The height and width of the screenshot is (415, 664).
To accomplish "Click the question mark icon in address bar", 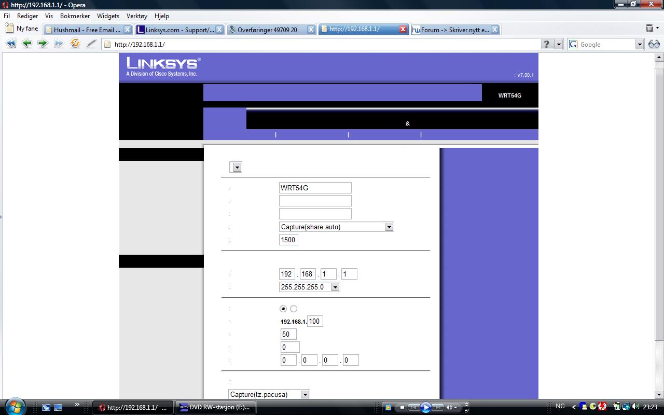I will pos(546,44).
